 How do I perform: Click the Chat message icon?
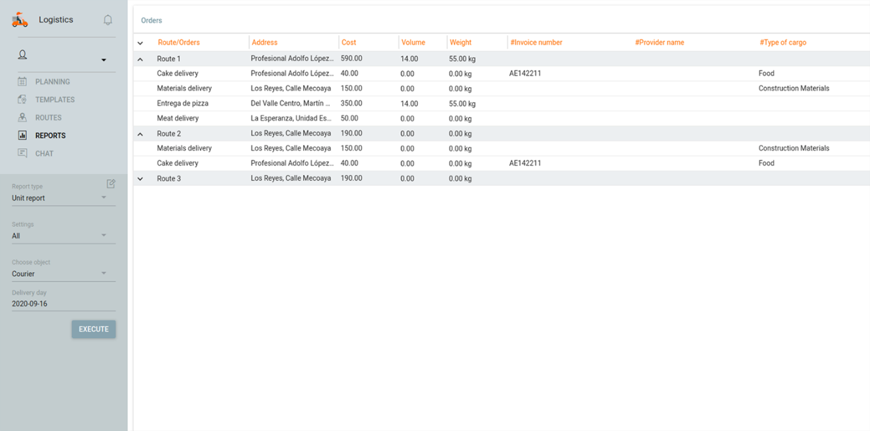23,153
